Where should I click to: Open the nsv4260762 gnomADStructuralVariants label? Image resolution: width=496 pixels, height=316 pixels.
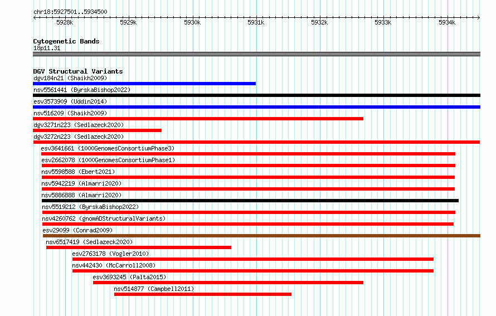tap(104, 218)
